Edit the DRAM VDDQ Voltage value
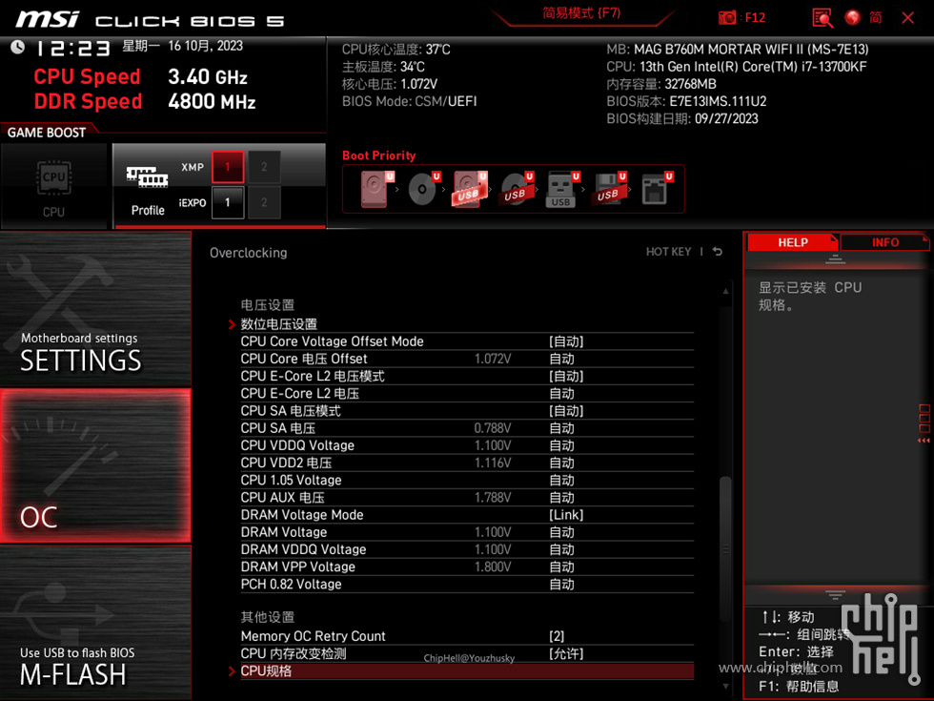The height and width of the screenshot is (701, 934). 561,549
